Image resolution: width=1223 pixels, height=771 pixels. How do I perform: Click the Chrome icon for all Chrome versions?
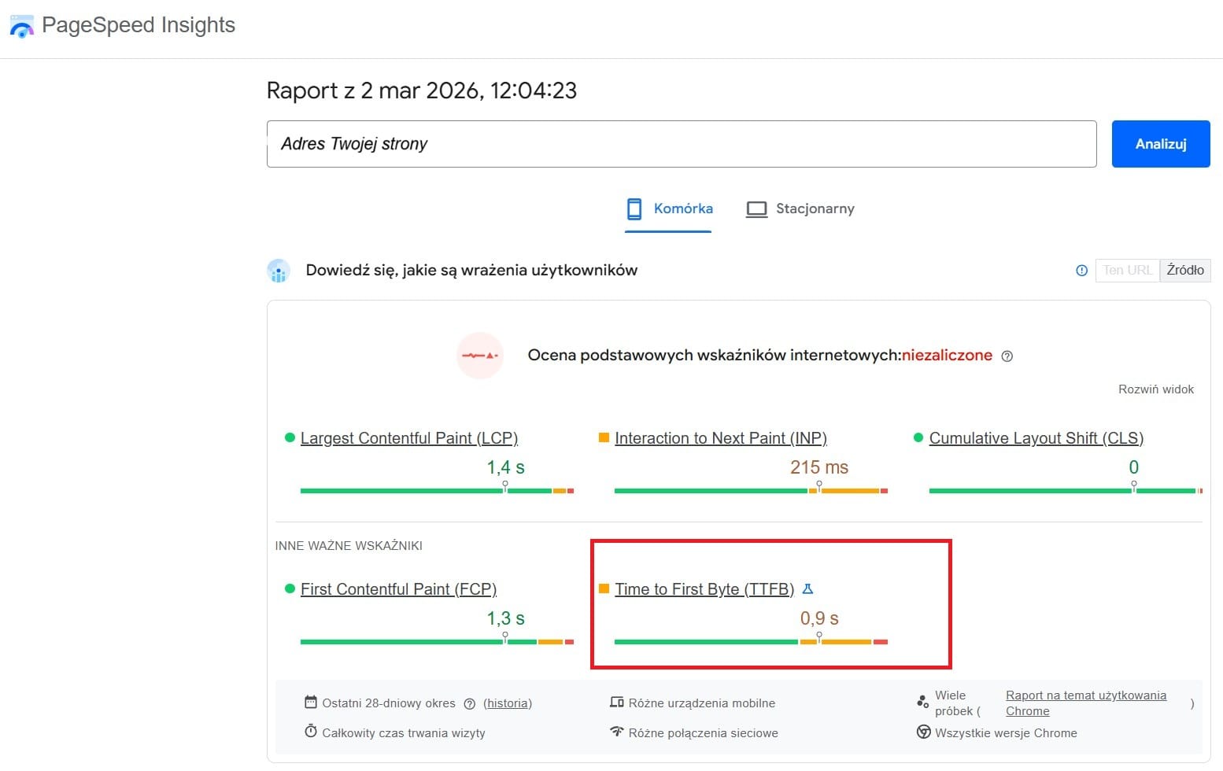click(924, 732)
